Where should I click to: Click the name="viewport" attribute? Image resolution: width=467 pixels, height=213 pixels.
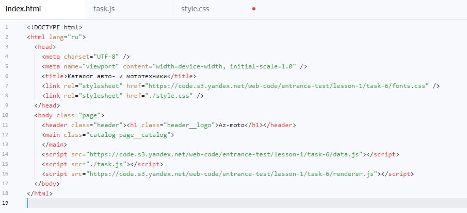[91, 66]
